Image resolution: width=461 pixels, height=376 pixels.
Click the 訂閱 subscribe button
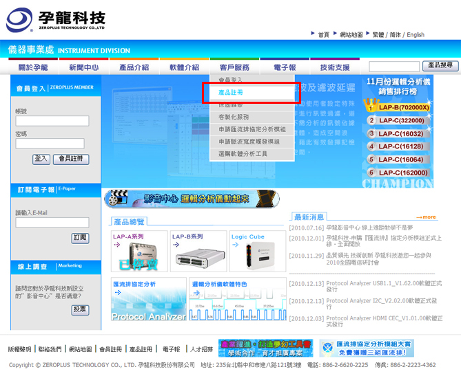pyautogui.click(x=80, y=238)
